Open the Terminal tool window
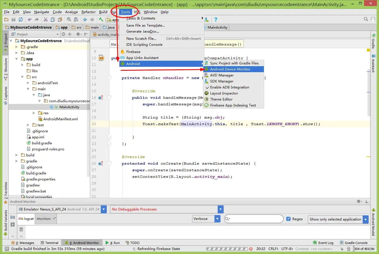The width and height of the screenshot is (379, 254). [49, 243]
